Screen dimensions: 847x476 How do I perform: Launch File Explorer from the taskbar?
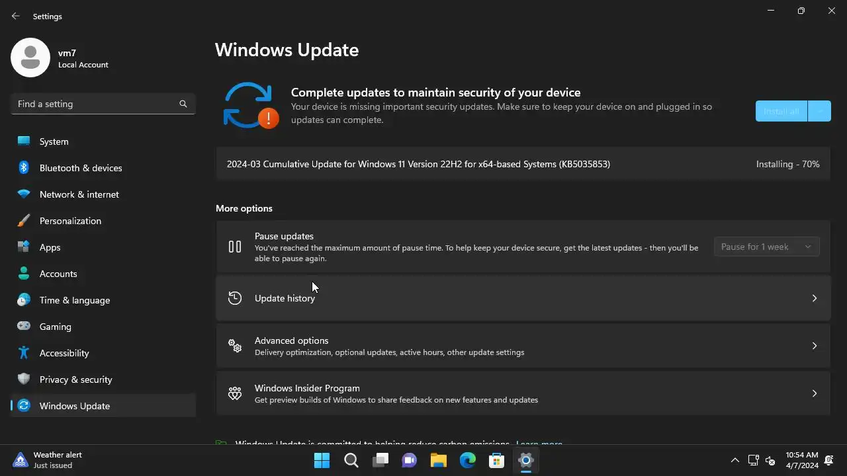[x=439, y=460]
